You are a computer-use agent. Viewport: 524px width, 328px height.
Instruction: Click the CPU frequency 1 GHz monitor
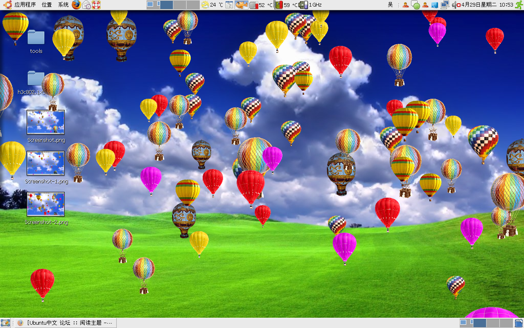pyautogui.click(x=303, y=5)
